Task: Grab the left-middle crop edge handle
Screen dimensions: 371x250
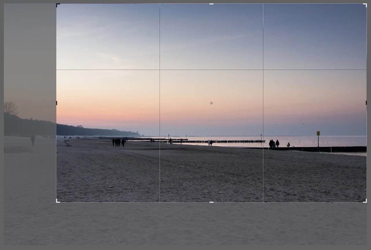Action: coord(56,103)
